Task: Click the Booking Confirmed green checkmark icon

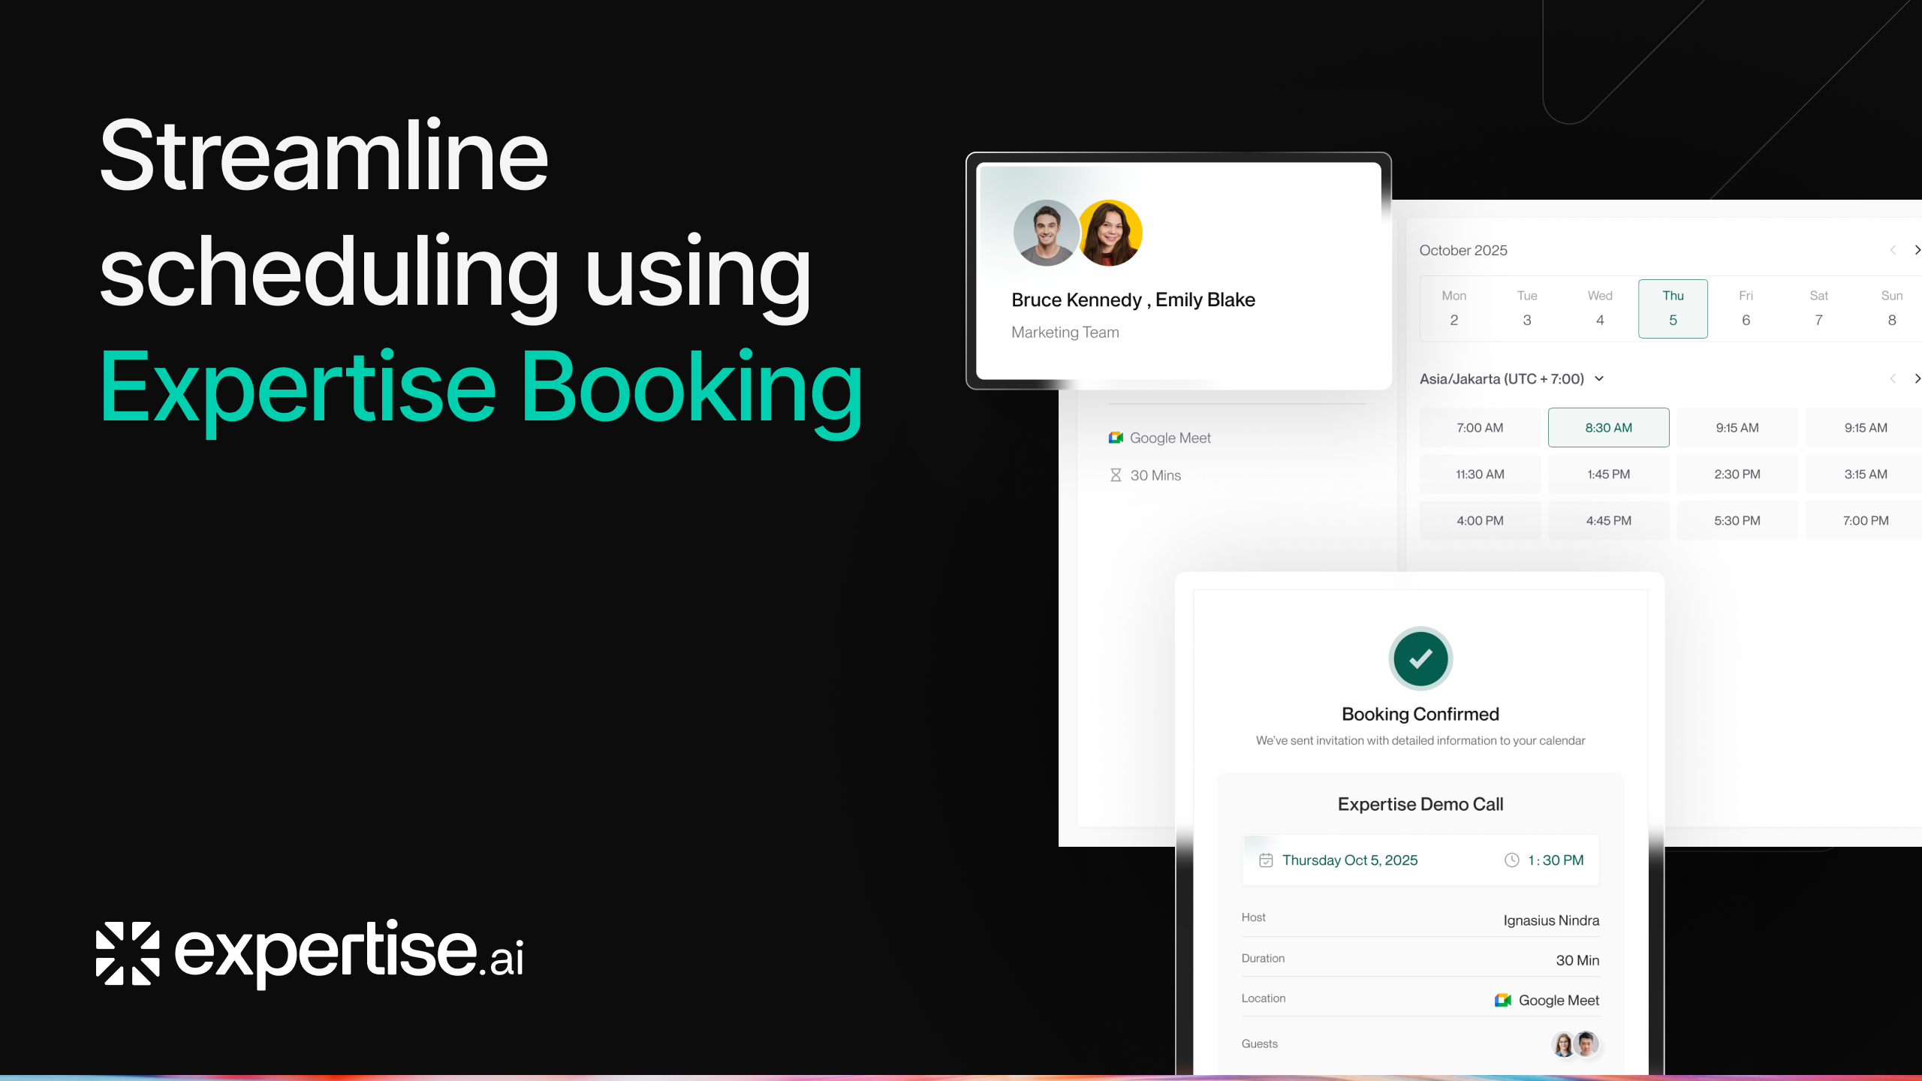Action: (x=1420, y=659)
